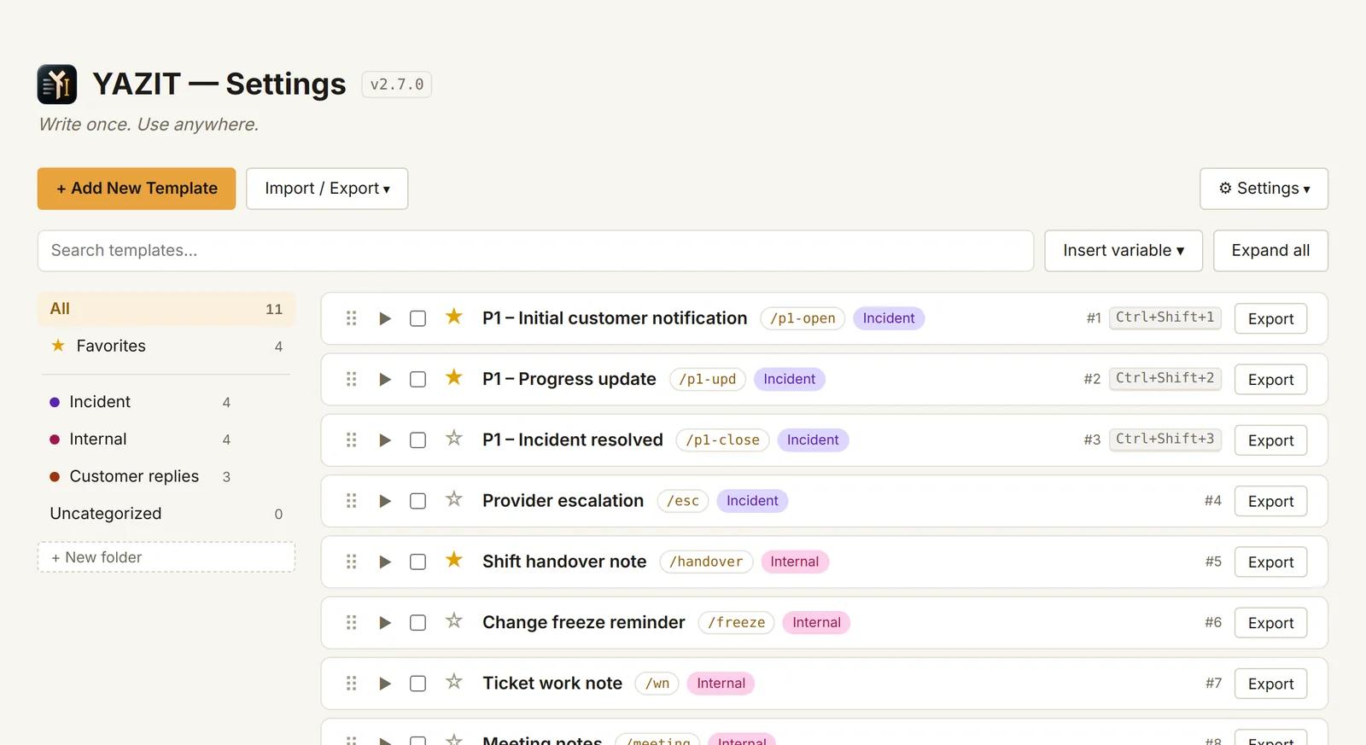Click the Ctrl+Shift+1 shortcut badge

(x=1165, y=317)
